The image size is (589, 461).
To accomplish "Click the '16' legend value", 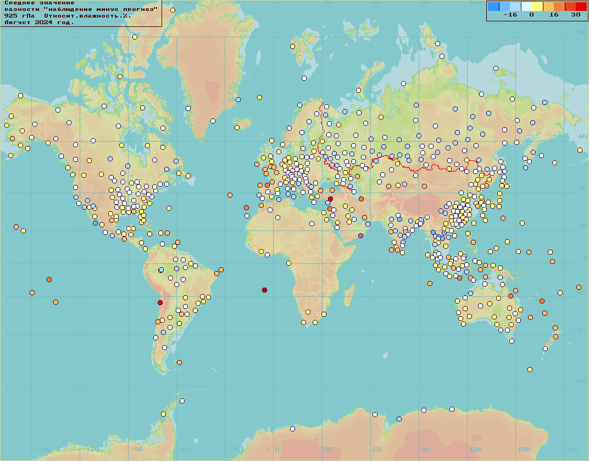I will (x=554, y=15).
